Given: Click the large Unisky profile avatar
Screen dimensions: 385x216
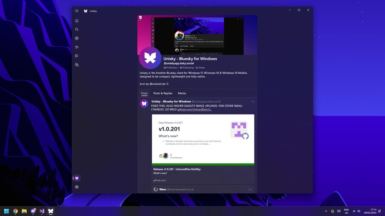Looking at the screenshot, I should [x=150, y=58].
